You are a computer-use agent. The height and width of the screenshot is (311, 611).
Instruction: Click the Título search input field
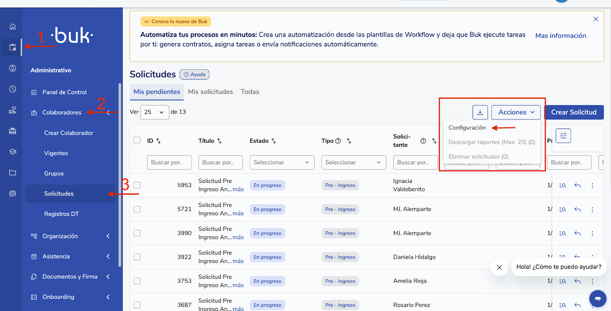click(221, 162)
